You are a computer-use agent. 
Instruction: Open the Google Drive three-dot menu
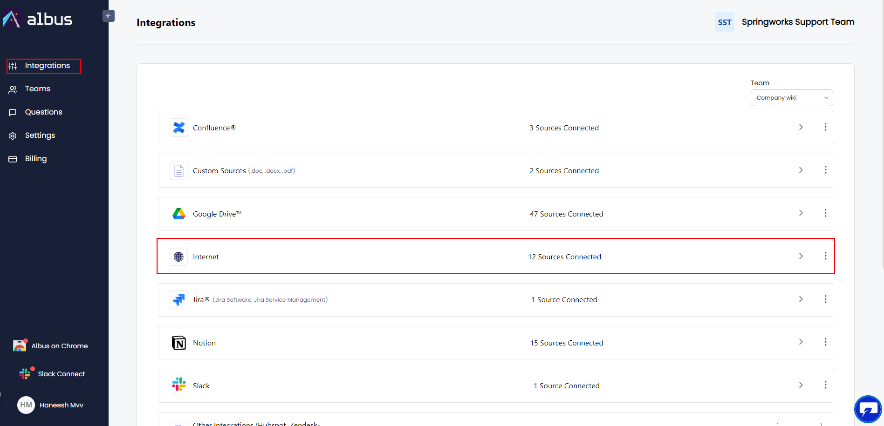pos(825,213)
